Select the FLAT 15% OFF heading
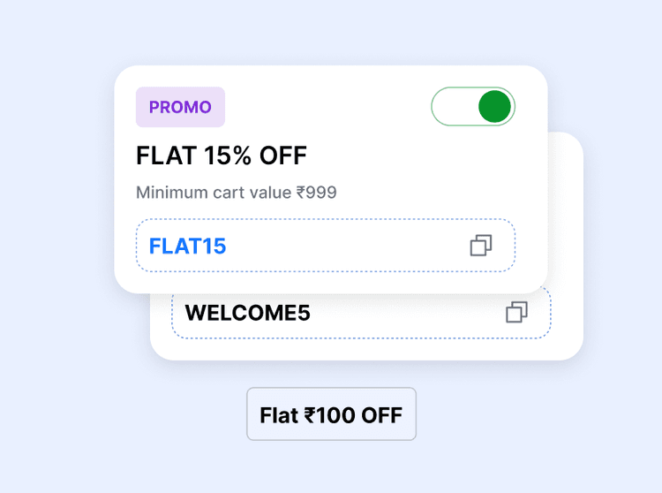662x493 pixels. [222, 156]
